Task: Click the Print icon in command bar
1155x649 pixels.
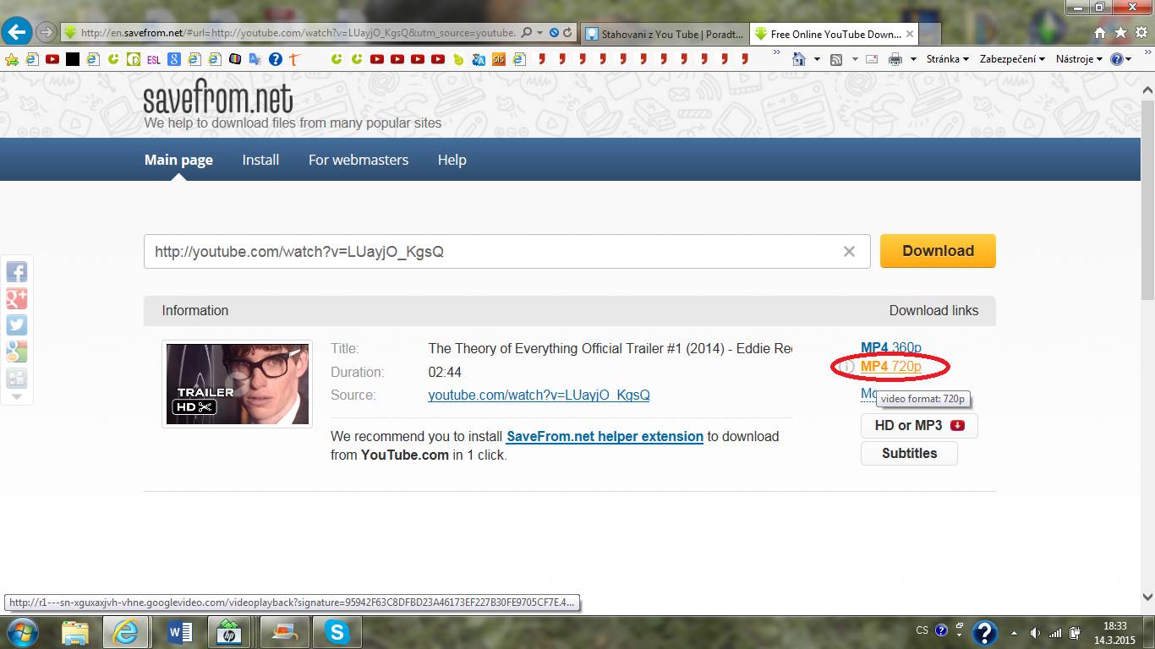Action: tap(895, 59)
